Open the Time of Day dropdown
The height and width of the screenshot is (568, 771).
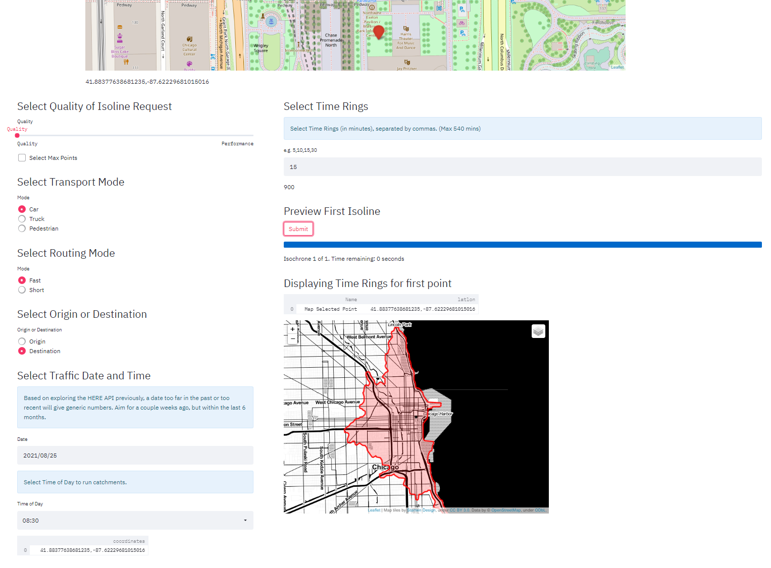[x=135, y=521]
